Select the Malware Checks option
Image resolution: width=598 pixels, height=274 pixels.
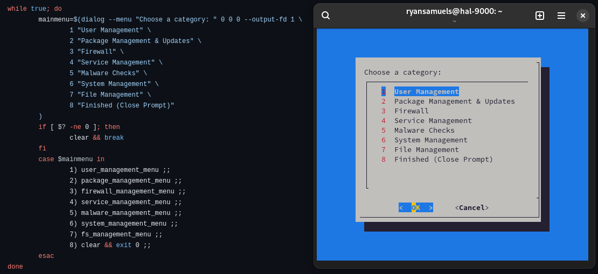[424, 130]
